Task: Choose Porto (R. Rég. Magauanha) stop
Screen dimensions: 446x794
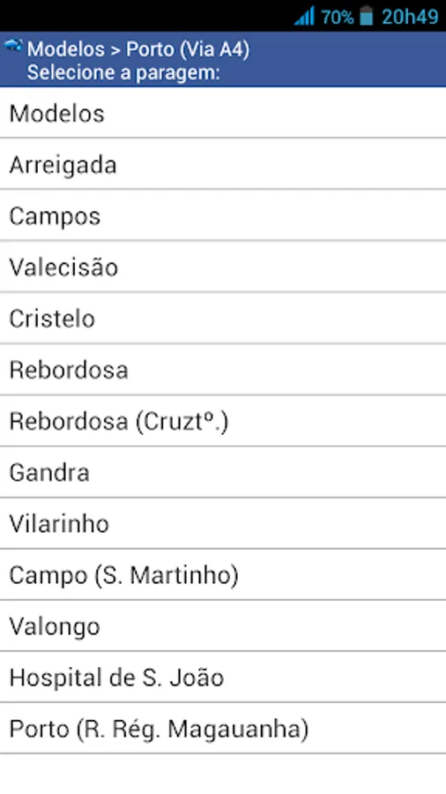Action: 223,728
